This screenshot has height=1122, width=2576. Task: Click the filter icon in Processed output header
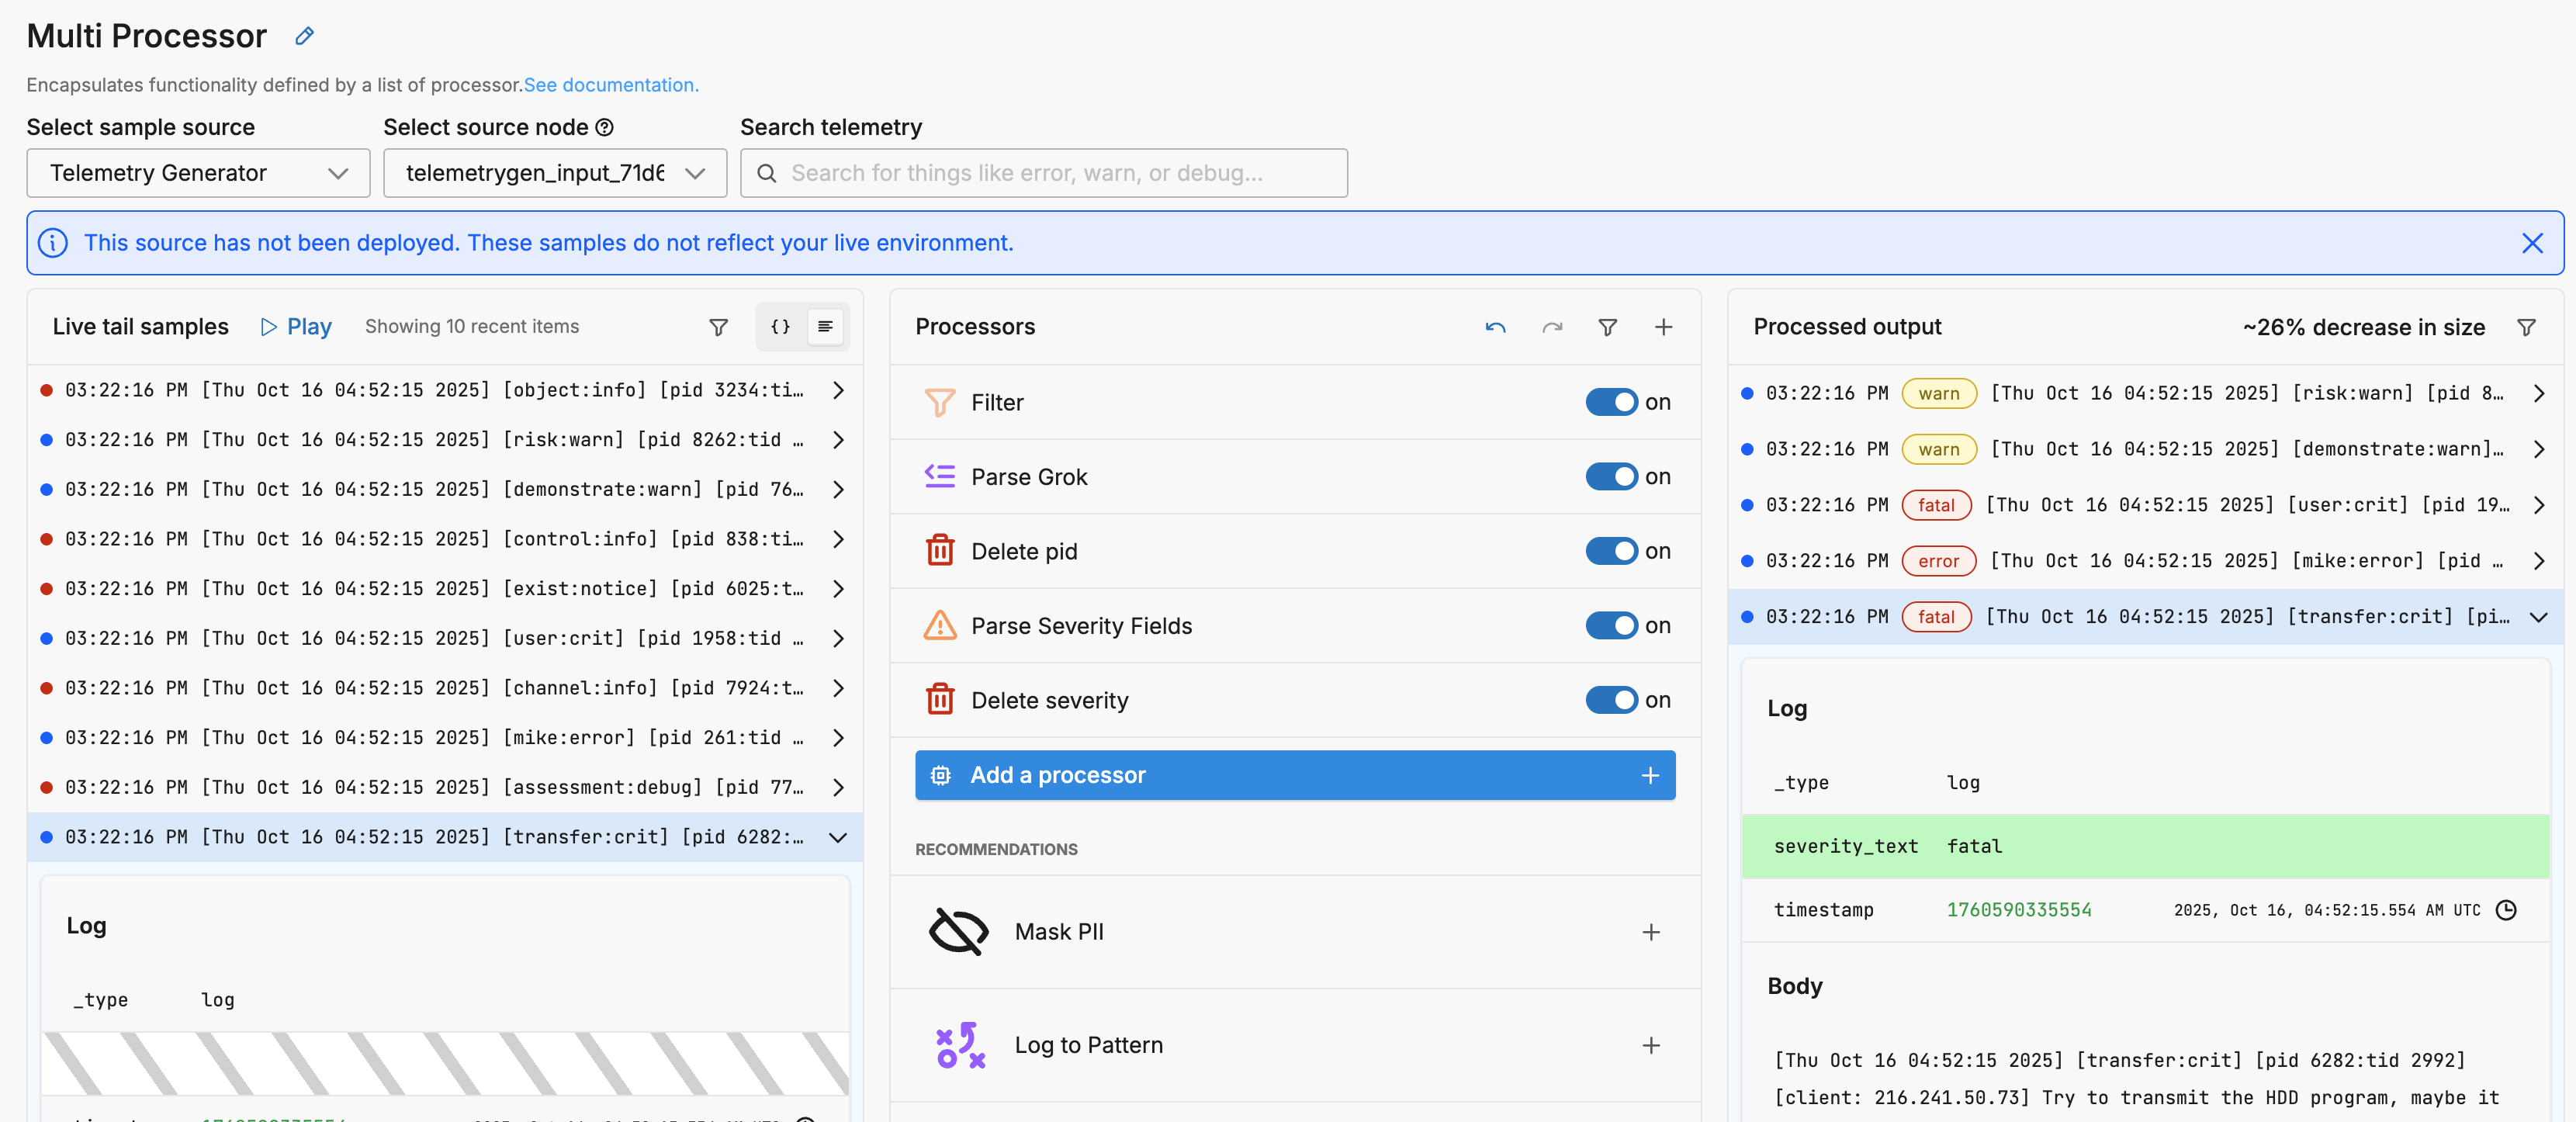point(2525,327)
